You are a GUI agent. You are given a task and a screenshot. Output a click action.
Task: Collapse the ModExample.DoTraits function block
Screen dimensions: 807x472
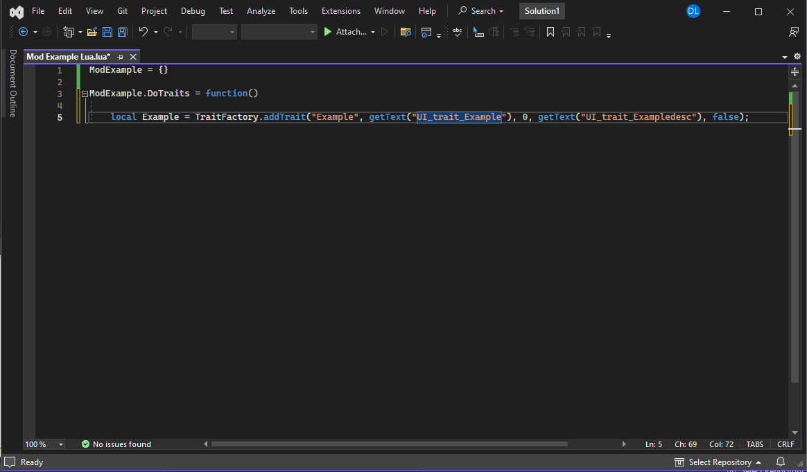point(85,94)
